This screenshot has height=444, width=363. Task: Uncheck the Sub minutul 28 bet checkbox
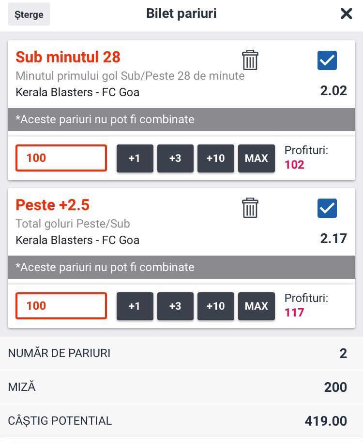coord(327,60)
